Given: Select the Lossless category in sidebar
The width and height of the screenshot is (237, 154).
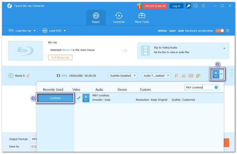Looking at the screenshot, I should [x=55, y=98].
